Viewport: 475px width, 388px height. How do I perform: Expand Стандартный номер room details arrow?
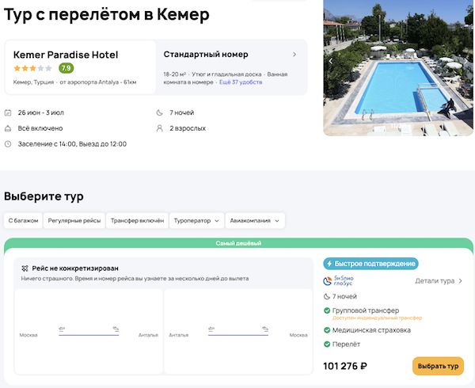[x=294, y=55]
